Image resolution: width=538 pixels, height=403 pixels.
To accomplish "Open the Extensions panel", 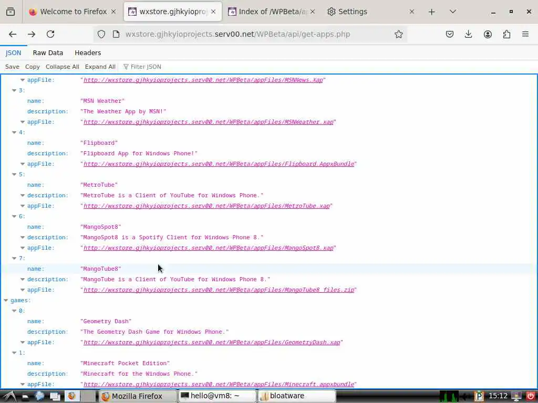I will pos(506,34).
